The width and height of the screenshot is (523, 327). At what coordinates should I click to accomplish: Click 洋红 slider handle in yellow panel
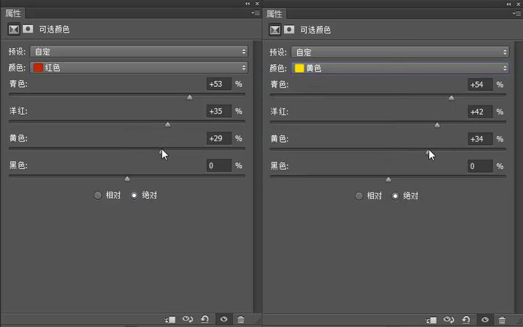437,125
